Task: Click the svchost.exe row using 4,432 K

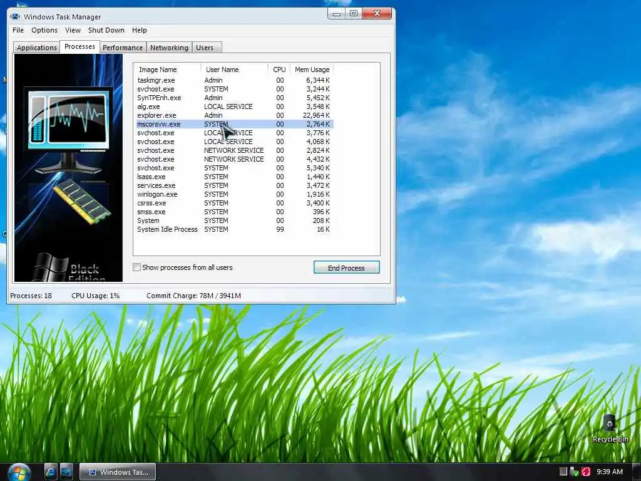Action: [235, 159]
